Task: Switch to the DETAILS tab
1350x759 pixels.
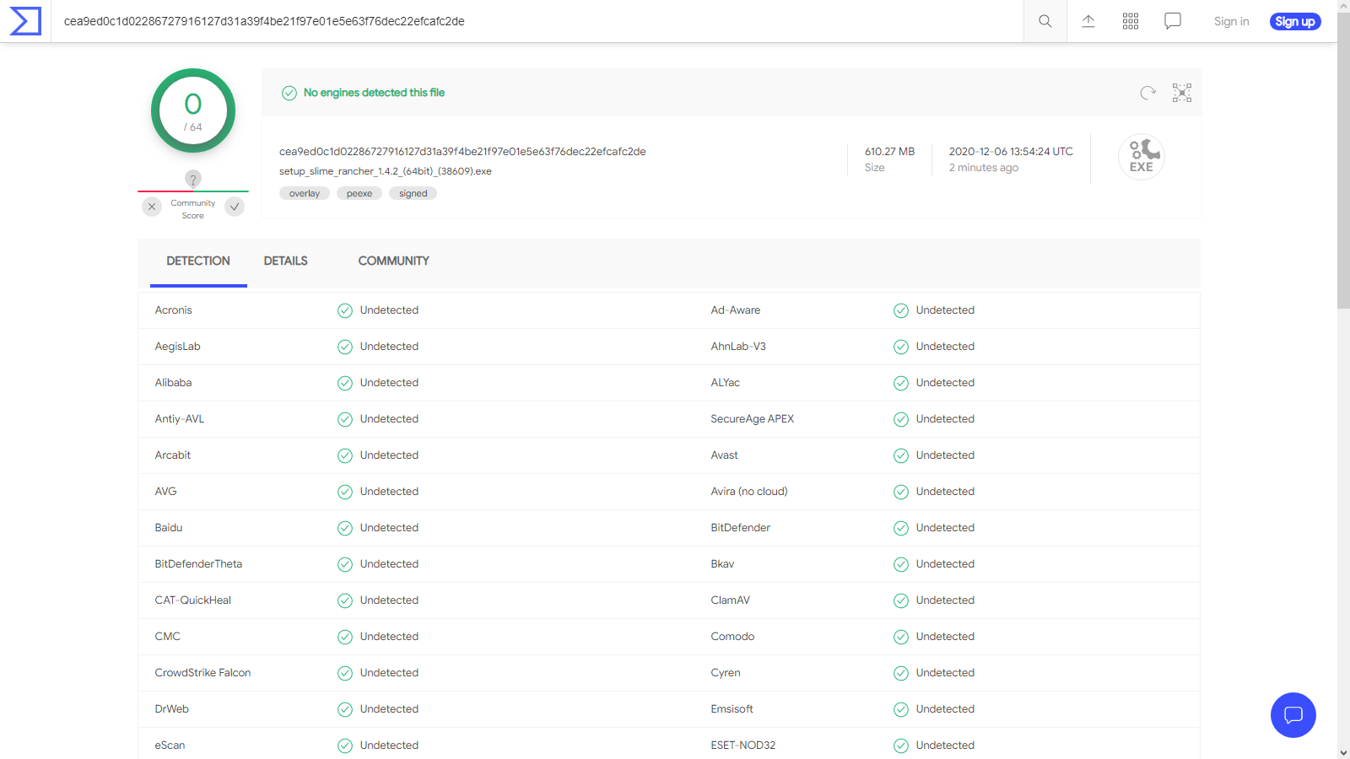Action: click(285, 261)
